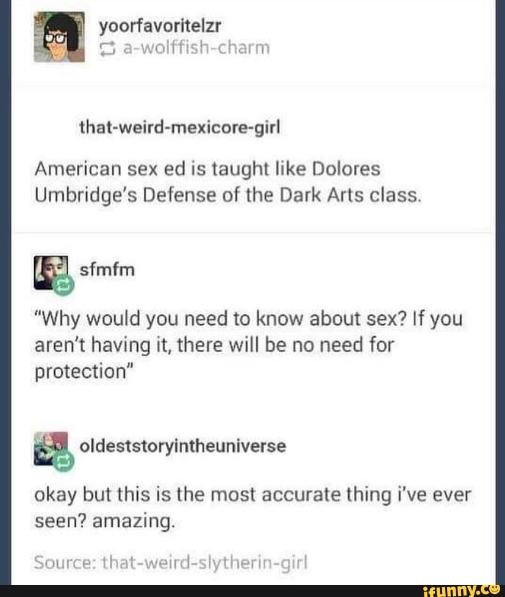Visit the that-weird-mexicore-girl blog

pyautogui.click(x=179, y=127)
